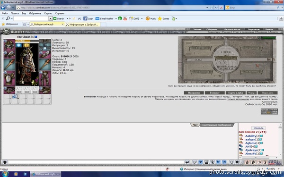284x177 pixels.
Task: Open the quick tabs grid icon
Action: (24, 25)
